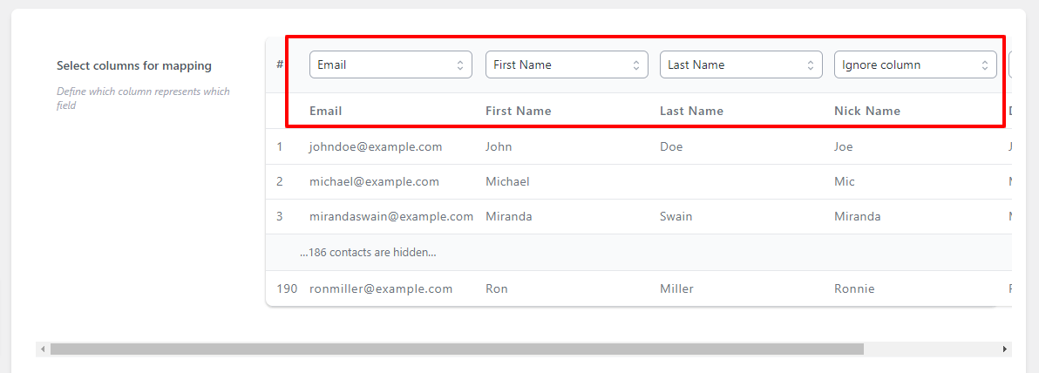Image resolution: width=1039 pixels, height=373 pixels.
Task: Click the left arrow of horizontal scrollbar
Action: pyautogui.click(x=43, y=349)
